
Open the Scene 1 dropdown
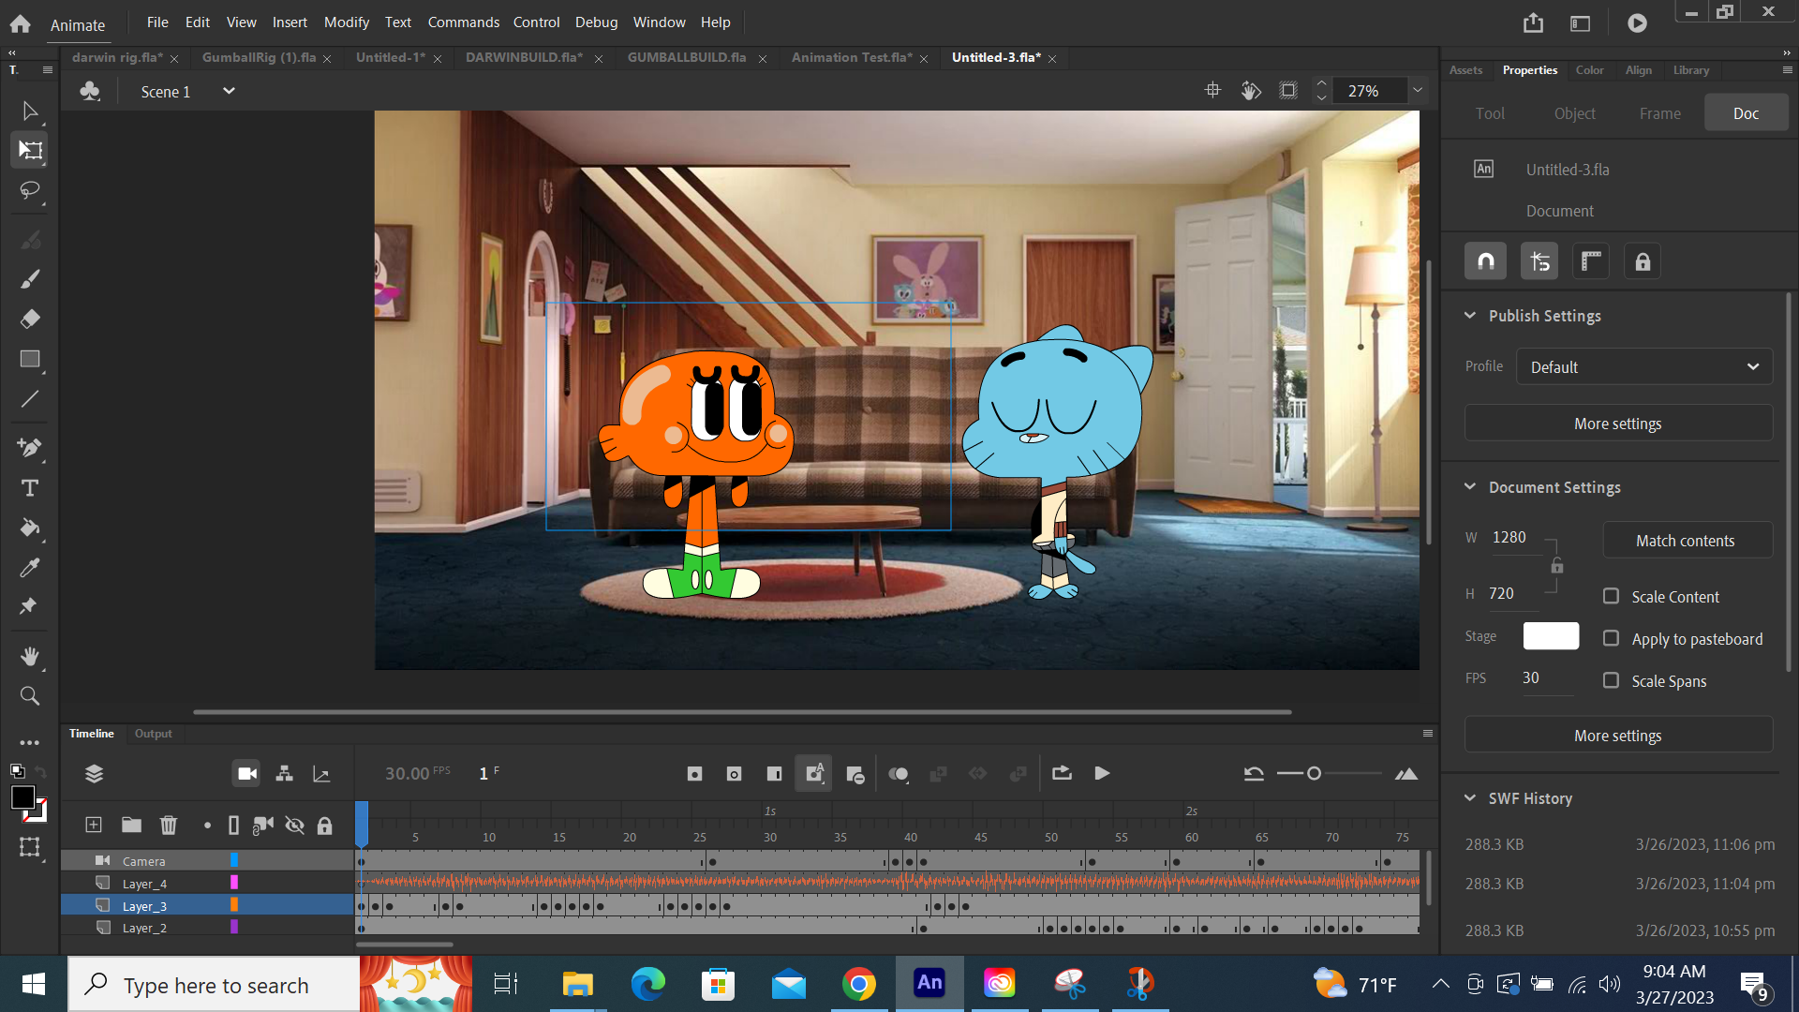coord(228,91)
